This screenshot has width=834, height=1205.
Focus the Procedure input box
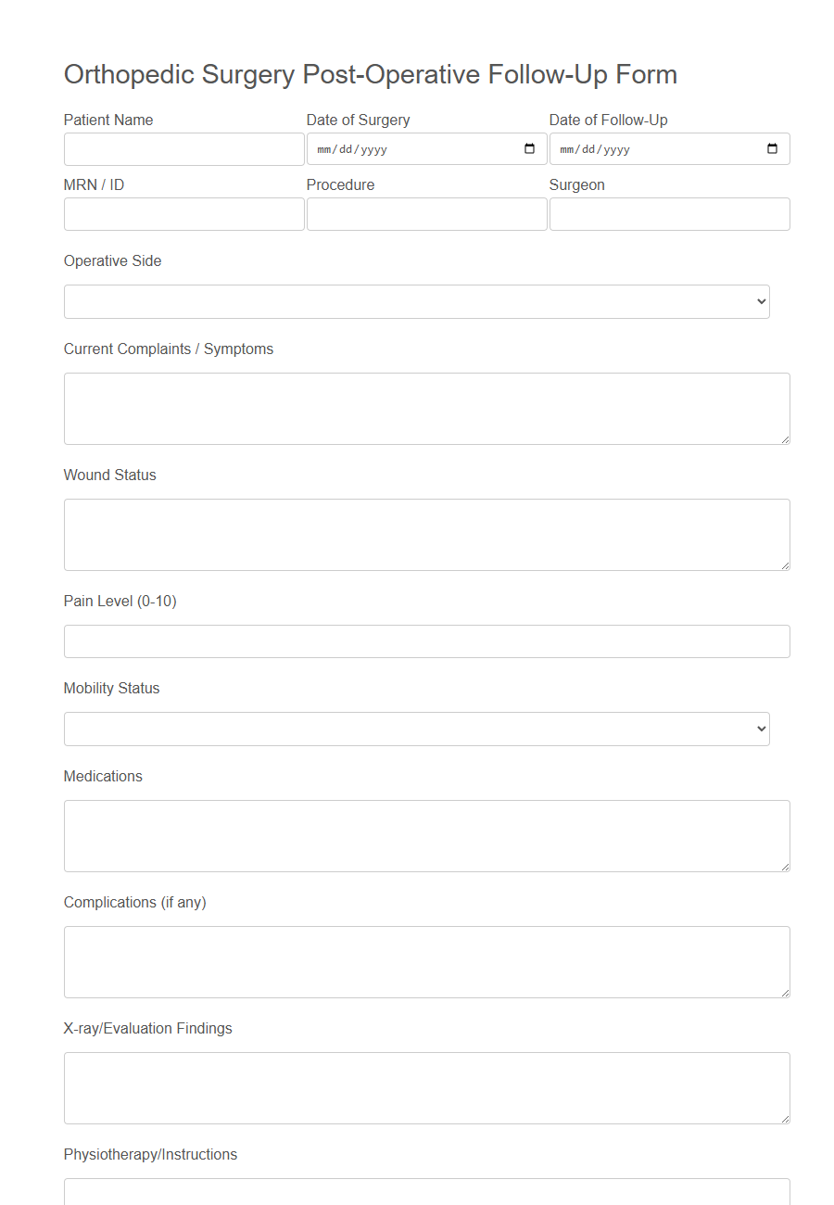(426, 213)
